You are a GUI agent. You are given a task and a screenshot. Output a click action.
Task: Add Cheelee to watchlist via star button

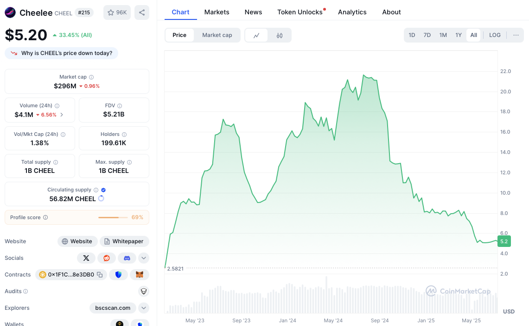click(x=117, y=12)
